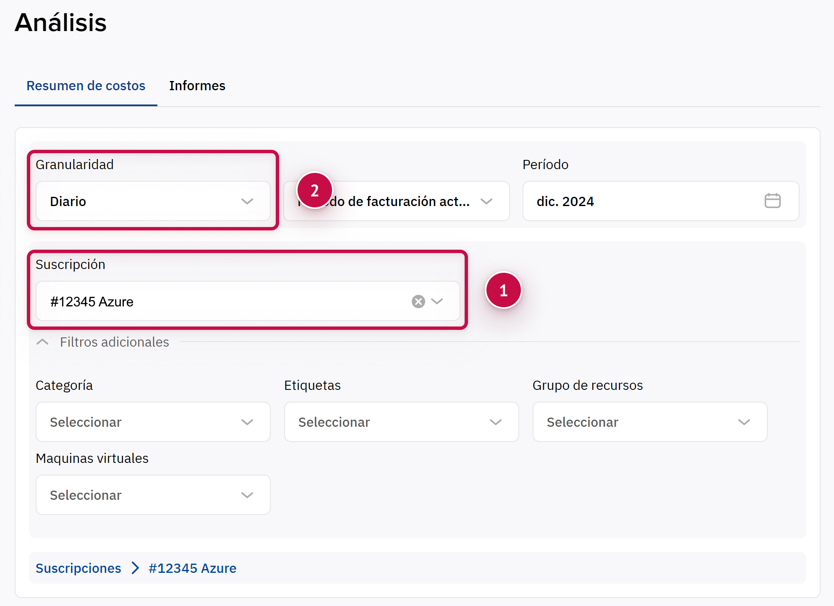Click the #12345 Azure breadcrumb link
834x606 pixels.
tap(192, 568)
